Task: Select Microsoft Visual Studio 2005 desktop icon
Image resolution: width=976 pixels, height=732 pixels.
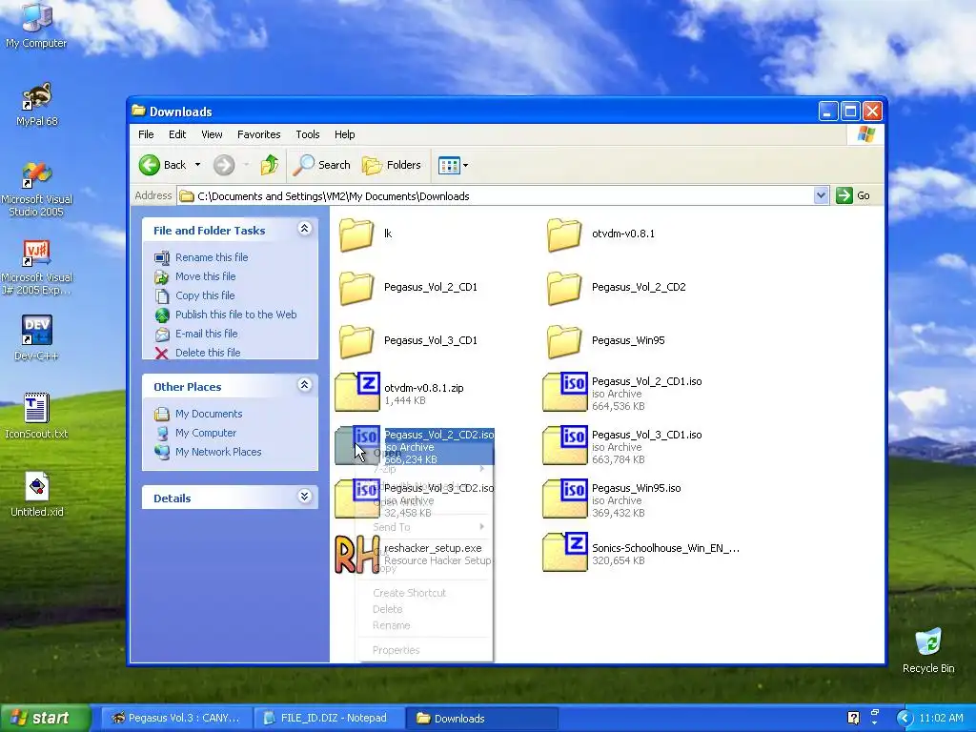Action: [36, 190]
